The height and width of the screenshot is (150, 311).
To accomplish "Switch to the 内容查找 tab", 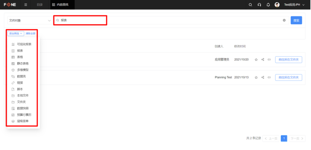I will 63,5.
